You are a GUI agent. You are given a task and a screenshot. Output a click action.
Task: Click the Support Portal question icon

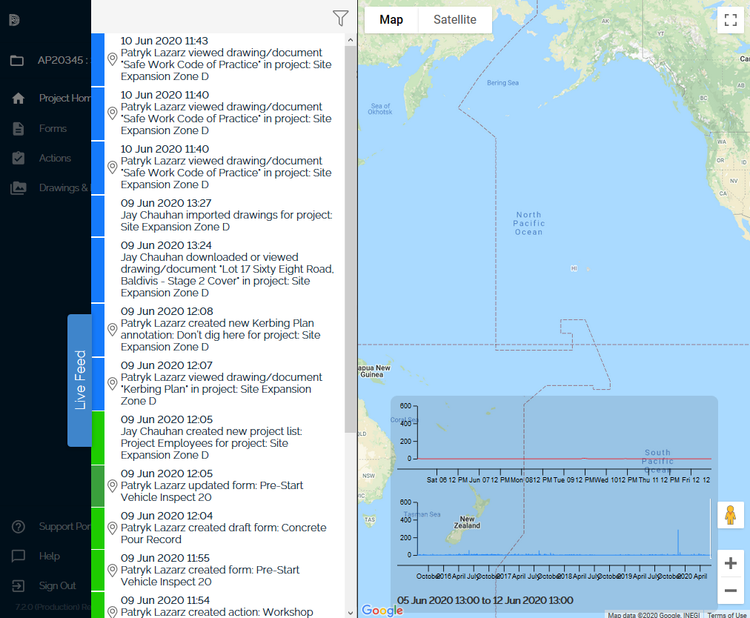19,527
